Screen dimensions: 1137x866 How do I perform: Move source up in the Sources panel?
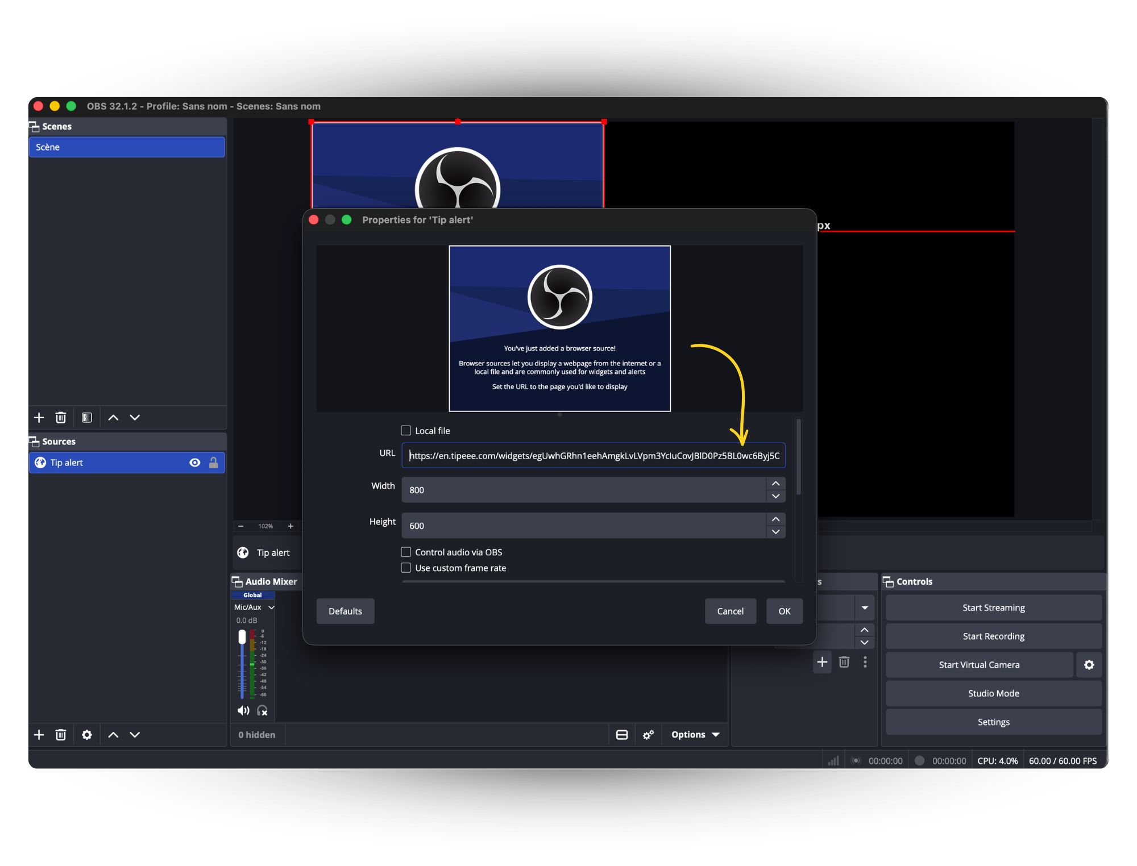click(113, 735)
